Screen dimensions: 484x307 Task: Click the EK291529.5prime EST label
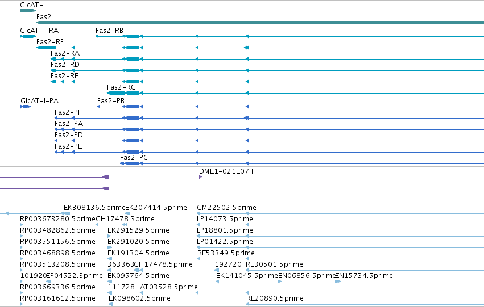pyautogui.click(x=138, y=230)
